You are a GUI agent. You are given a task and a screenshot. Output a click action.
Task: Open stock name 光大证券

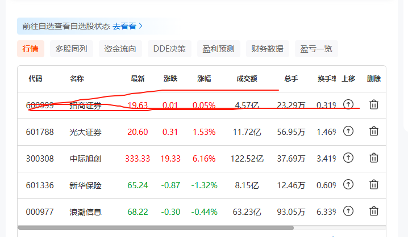tap(85, 132)
